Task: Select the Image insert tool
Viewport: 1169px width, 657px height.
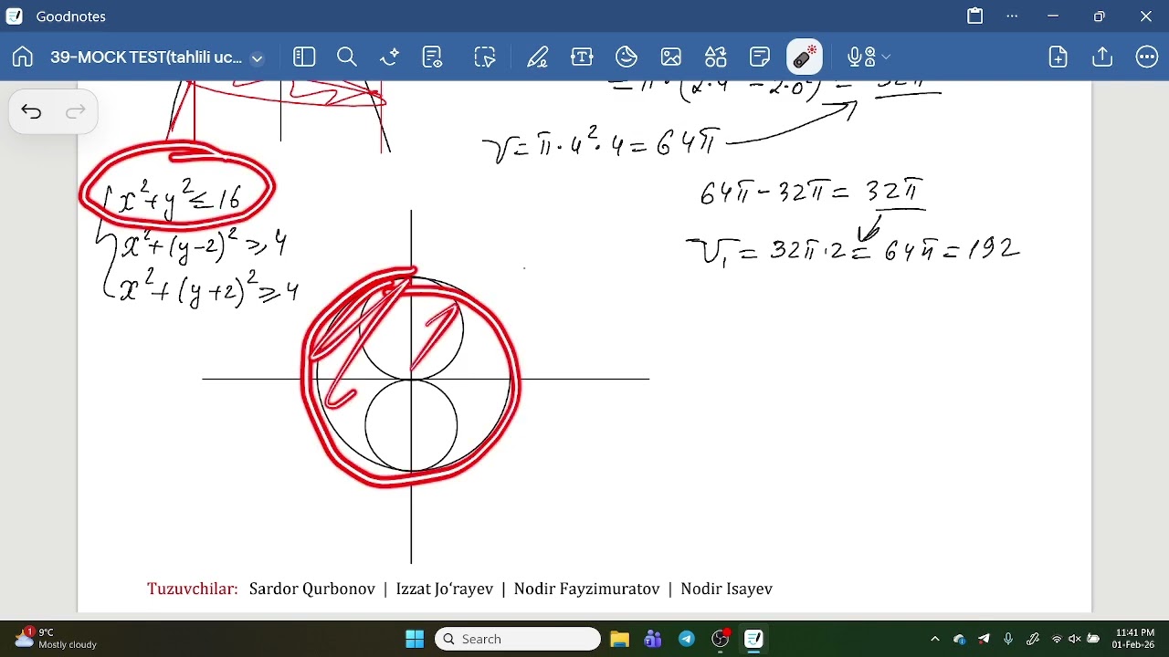Action: click(x=671, y=57)
